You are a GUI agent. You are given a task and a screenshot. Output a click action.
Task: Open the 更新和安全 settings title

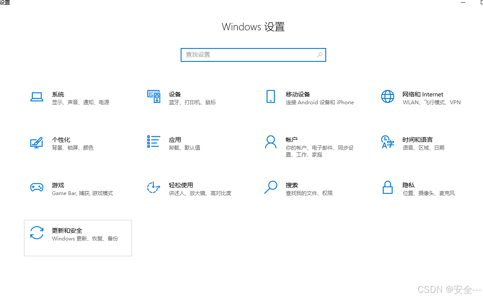(67, 231)
